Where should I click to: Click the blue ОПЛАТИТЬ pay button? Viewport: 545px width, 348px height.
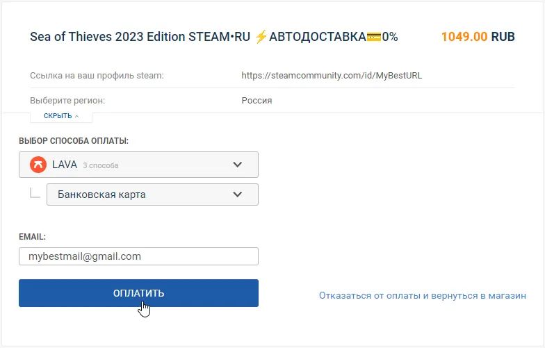point(138,293)
